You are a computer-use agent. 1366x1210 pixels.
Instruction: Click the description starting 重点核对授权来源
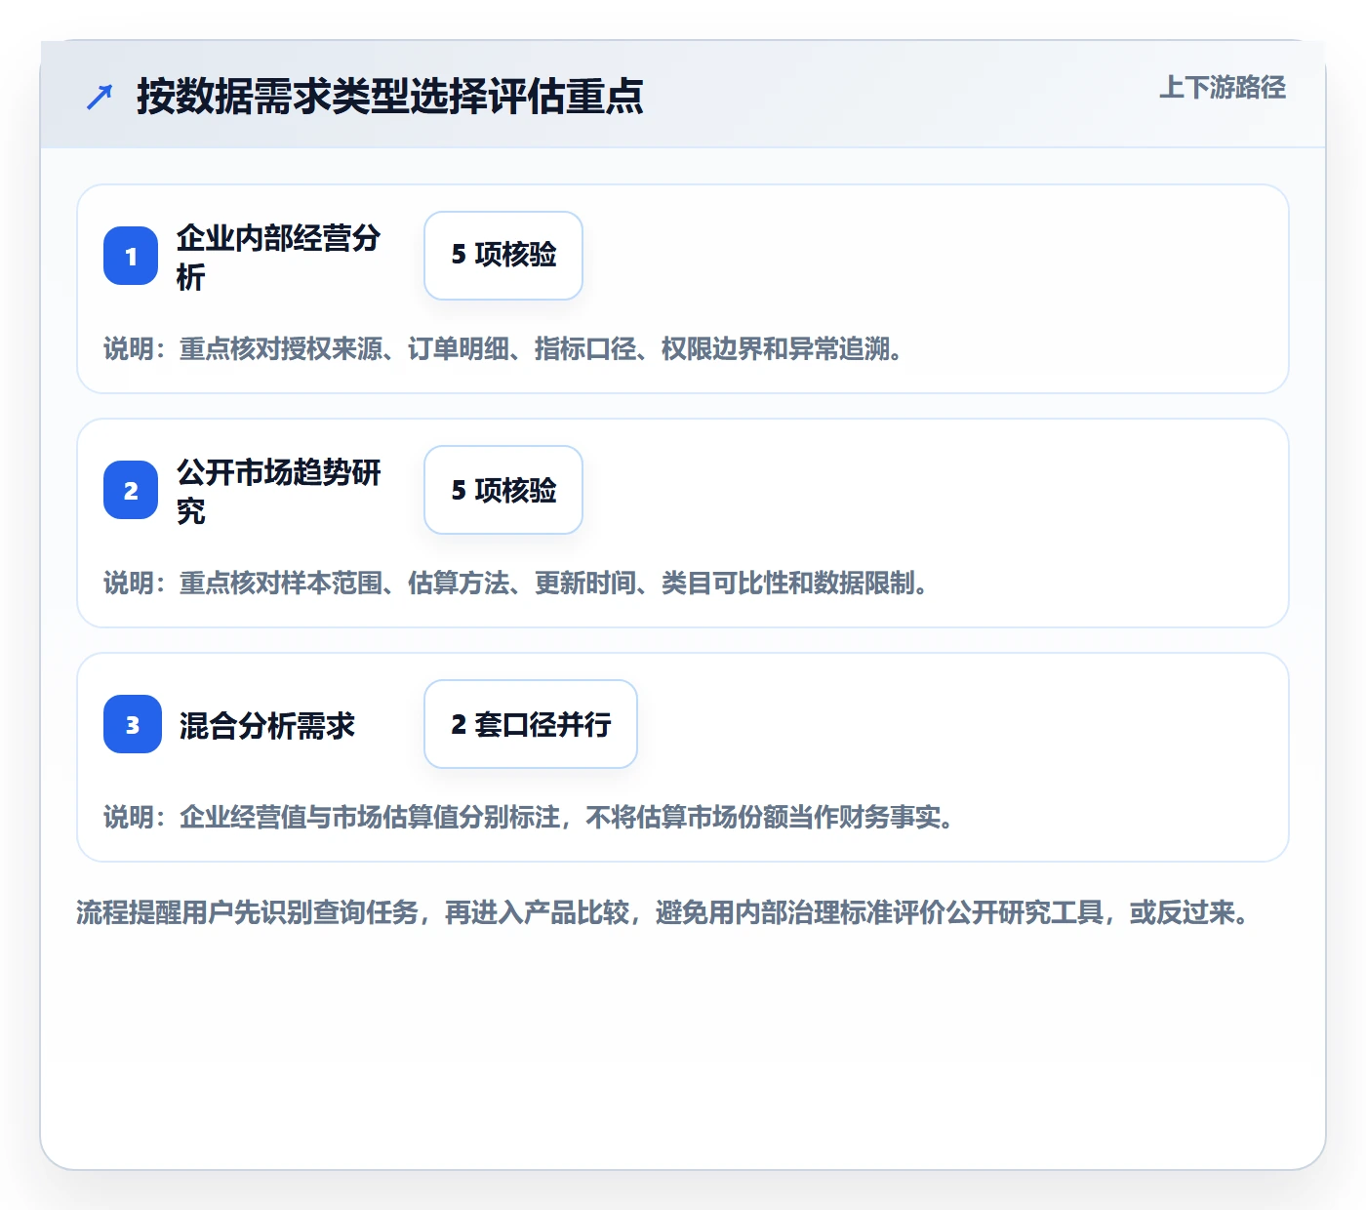pyautogui.click(x=503, y=348)
